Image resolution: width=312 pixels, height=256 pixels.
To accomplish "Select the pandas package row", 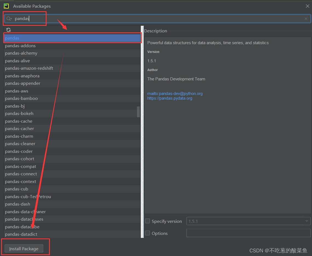I will click(x=72, y=38).
